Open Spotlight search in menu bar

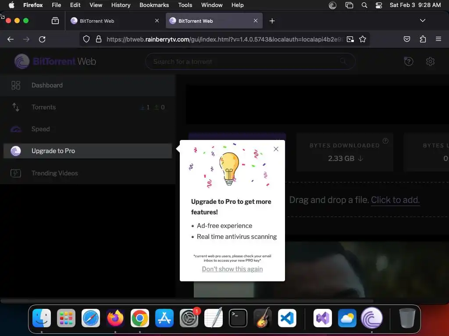coord(364,5)
